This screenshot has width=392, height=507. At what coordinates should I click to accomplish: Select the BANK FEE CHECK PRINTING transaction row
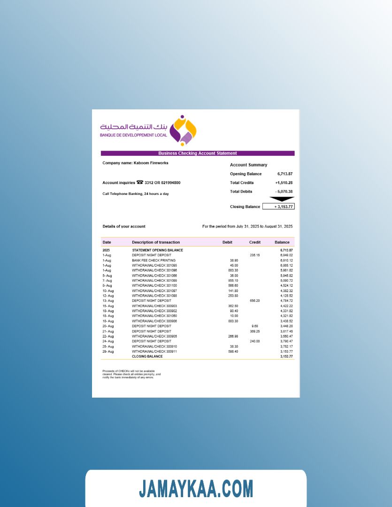click(154, 260)
